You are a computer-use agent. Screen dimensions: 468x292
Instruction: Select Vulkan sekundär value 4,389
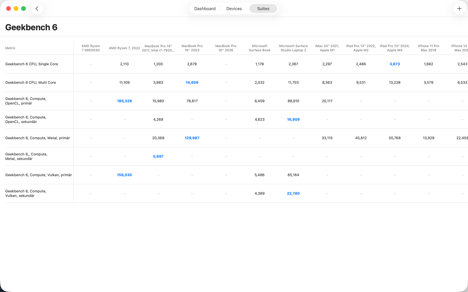click(x=259, y=194)
